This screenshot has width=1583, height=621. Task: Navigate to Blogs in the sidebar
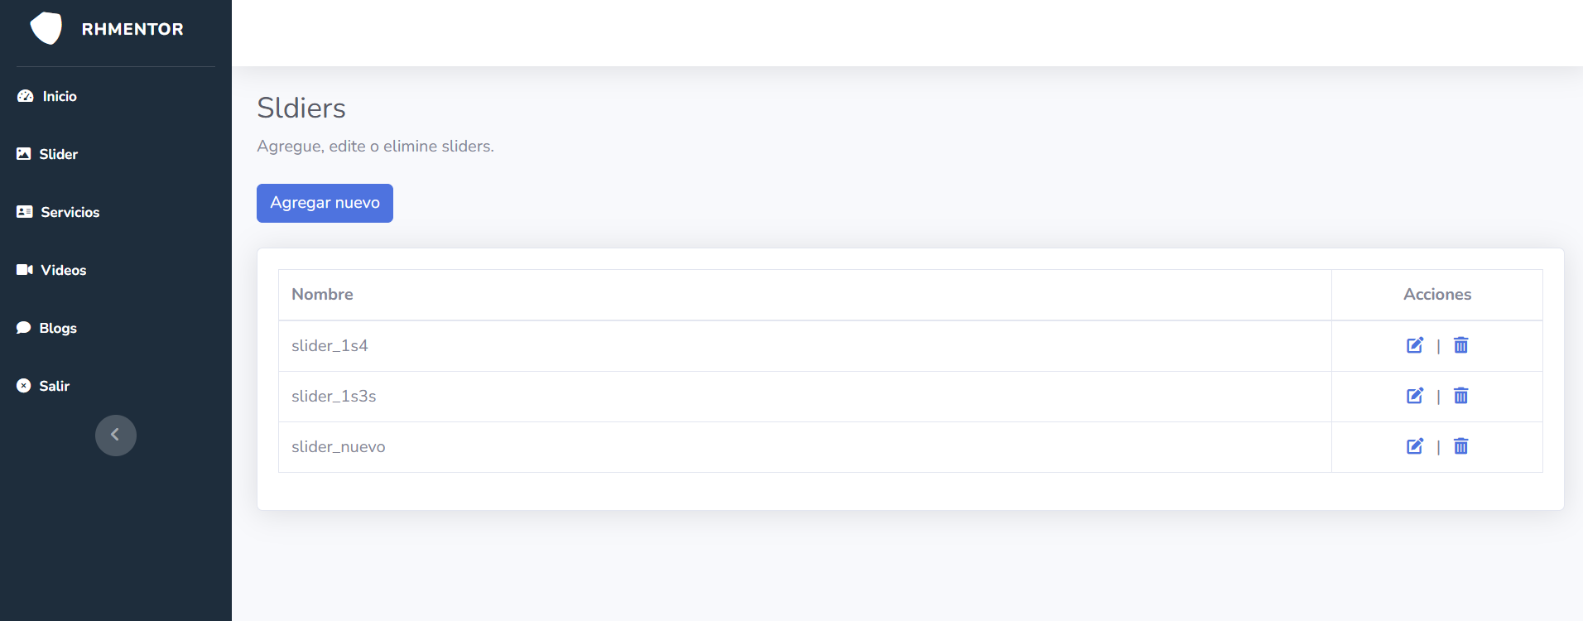57,328
